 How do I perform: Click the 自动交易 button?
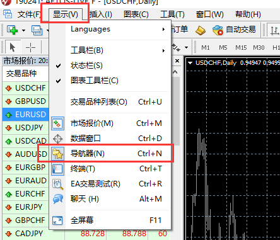coord(234,30)
